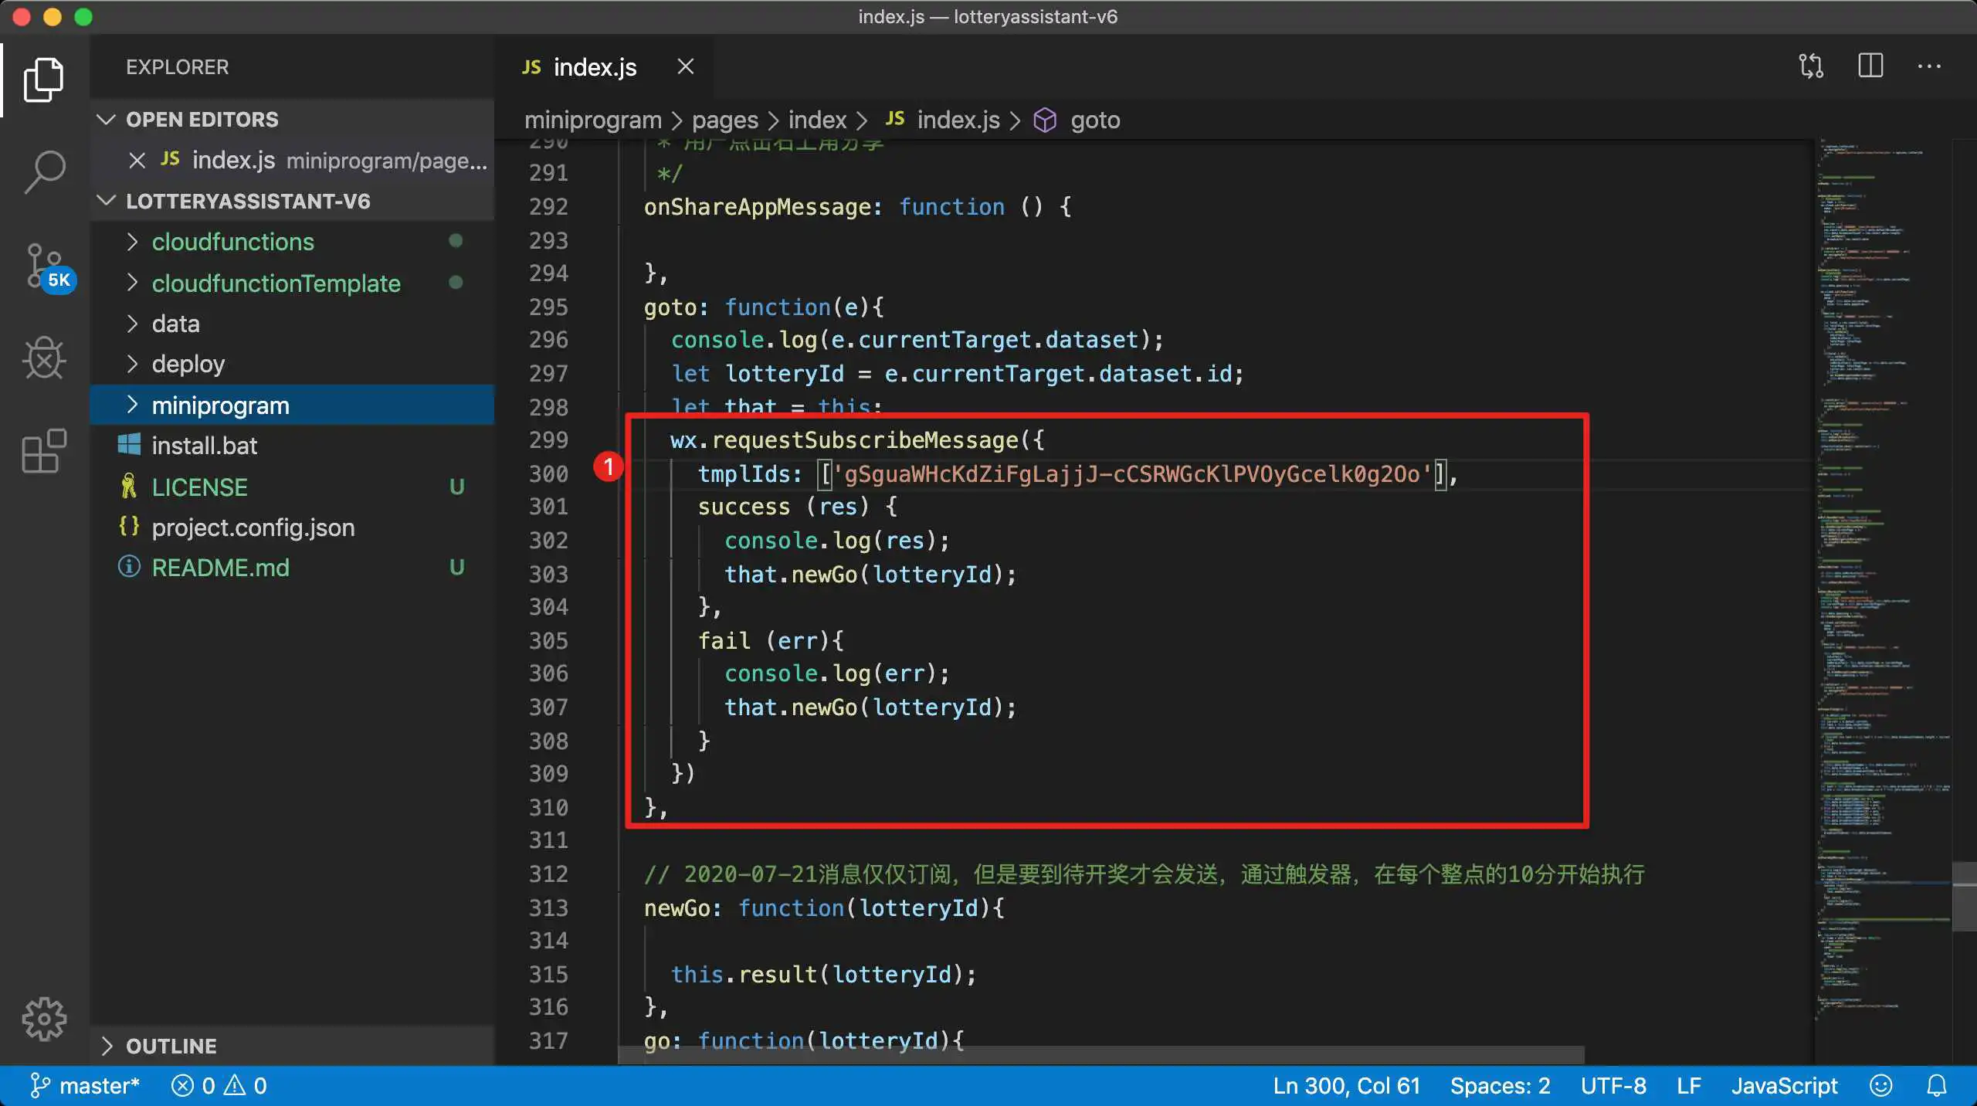Screen dimensions: 1977x1106
Task: Click the Open Changes compare icon
Action: pyautogui.click(x=1811, y=66)
